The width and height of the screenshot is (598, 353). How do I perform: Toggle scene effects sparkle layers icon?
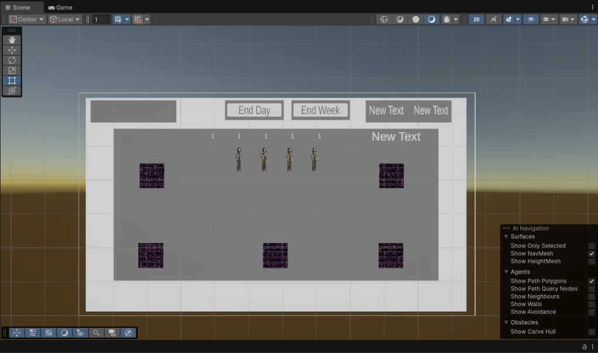[x=509, y=19]
